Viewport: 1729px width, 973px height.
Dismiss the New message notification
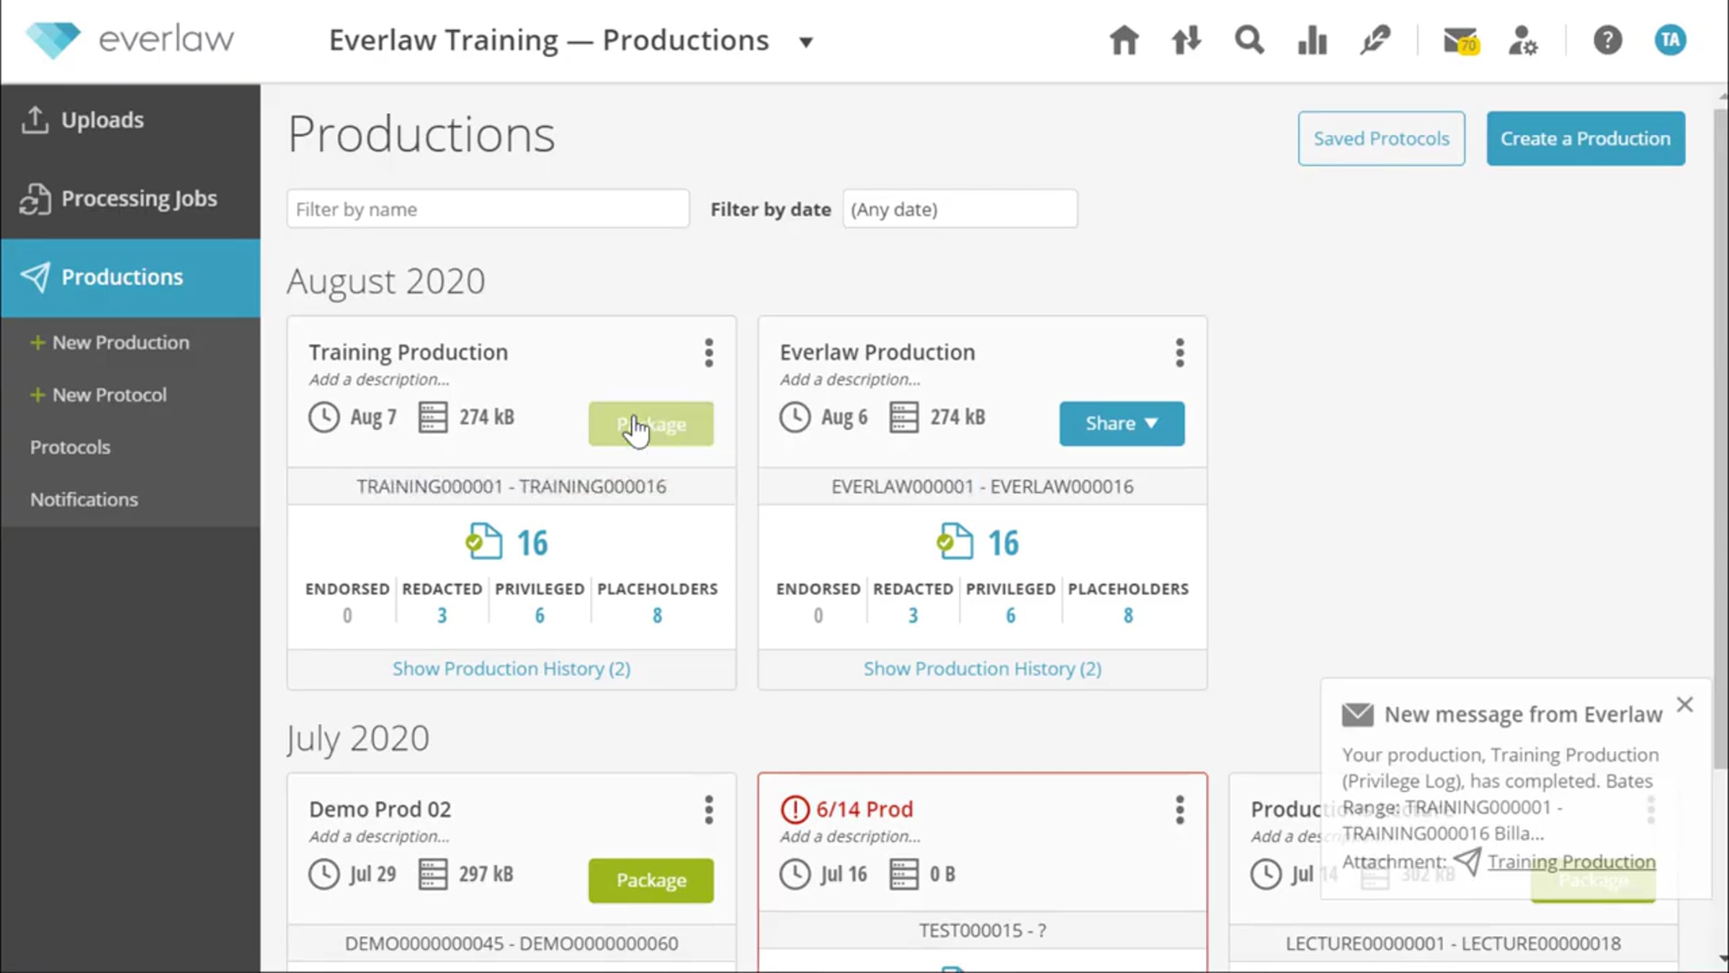[1684, 705]
